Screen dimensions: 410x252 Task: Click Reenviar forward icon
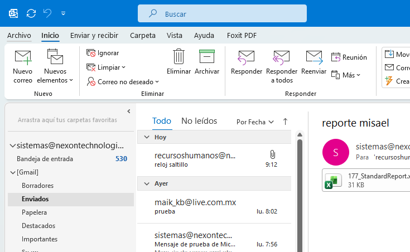tap(314, 57)
